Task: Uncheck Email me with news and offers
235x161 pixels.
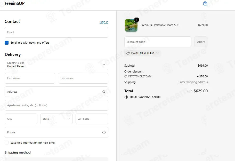Action: point(7,43)
